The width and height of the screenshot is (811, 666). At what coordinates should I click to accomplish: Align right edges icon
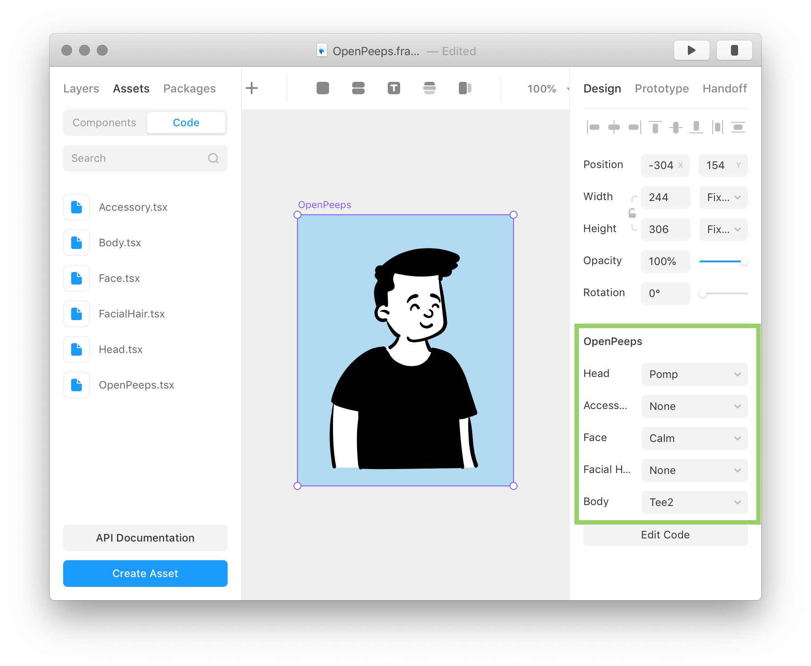(634, 128)
